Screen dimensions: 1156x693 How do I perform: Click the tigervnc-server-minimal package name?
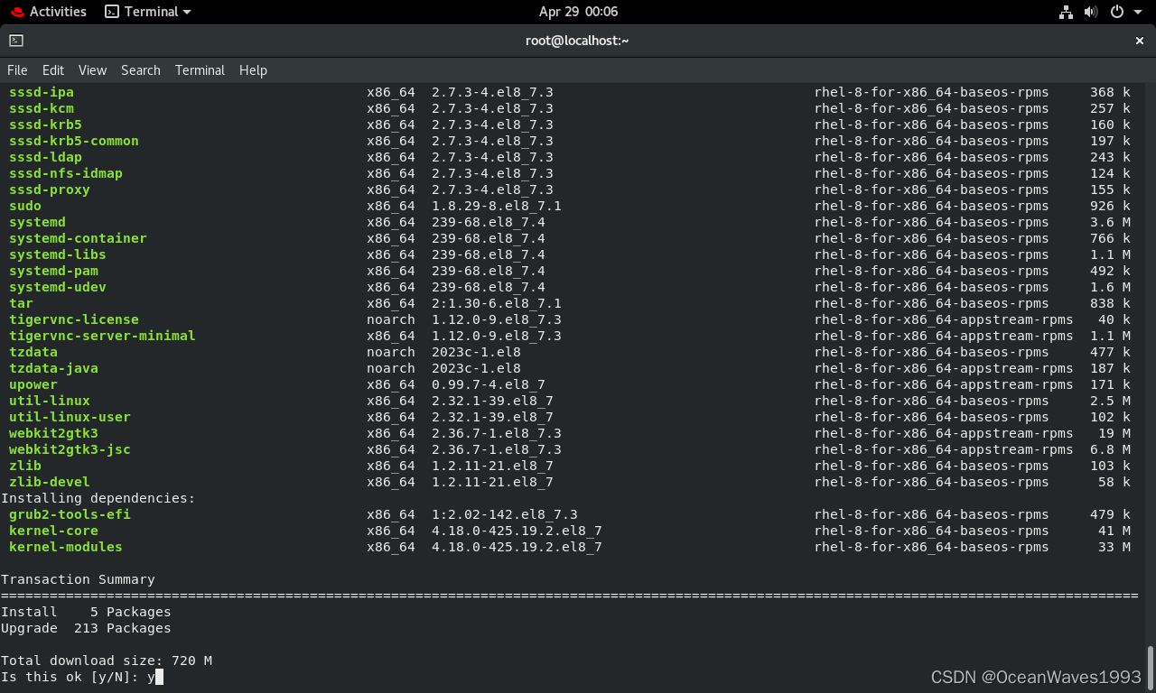102,336
